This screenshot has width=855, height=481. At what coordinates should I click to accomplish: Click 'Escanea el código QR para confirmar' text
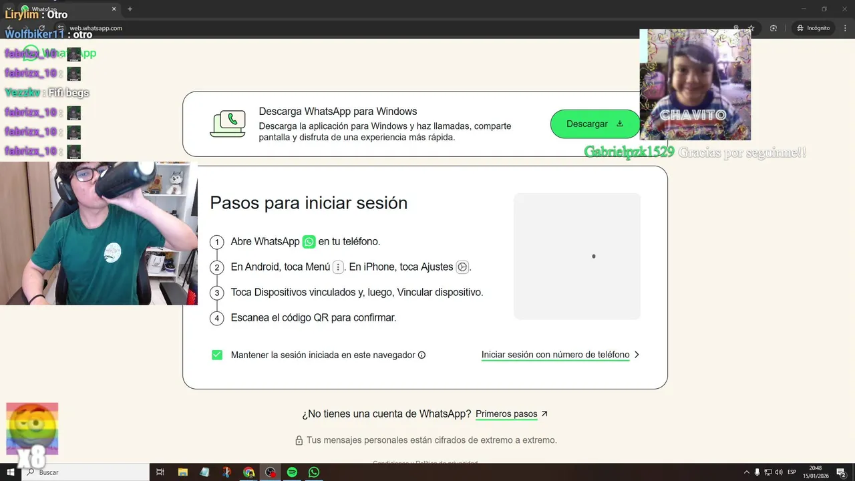313,318
